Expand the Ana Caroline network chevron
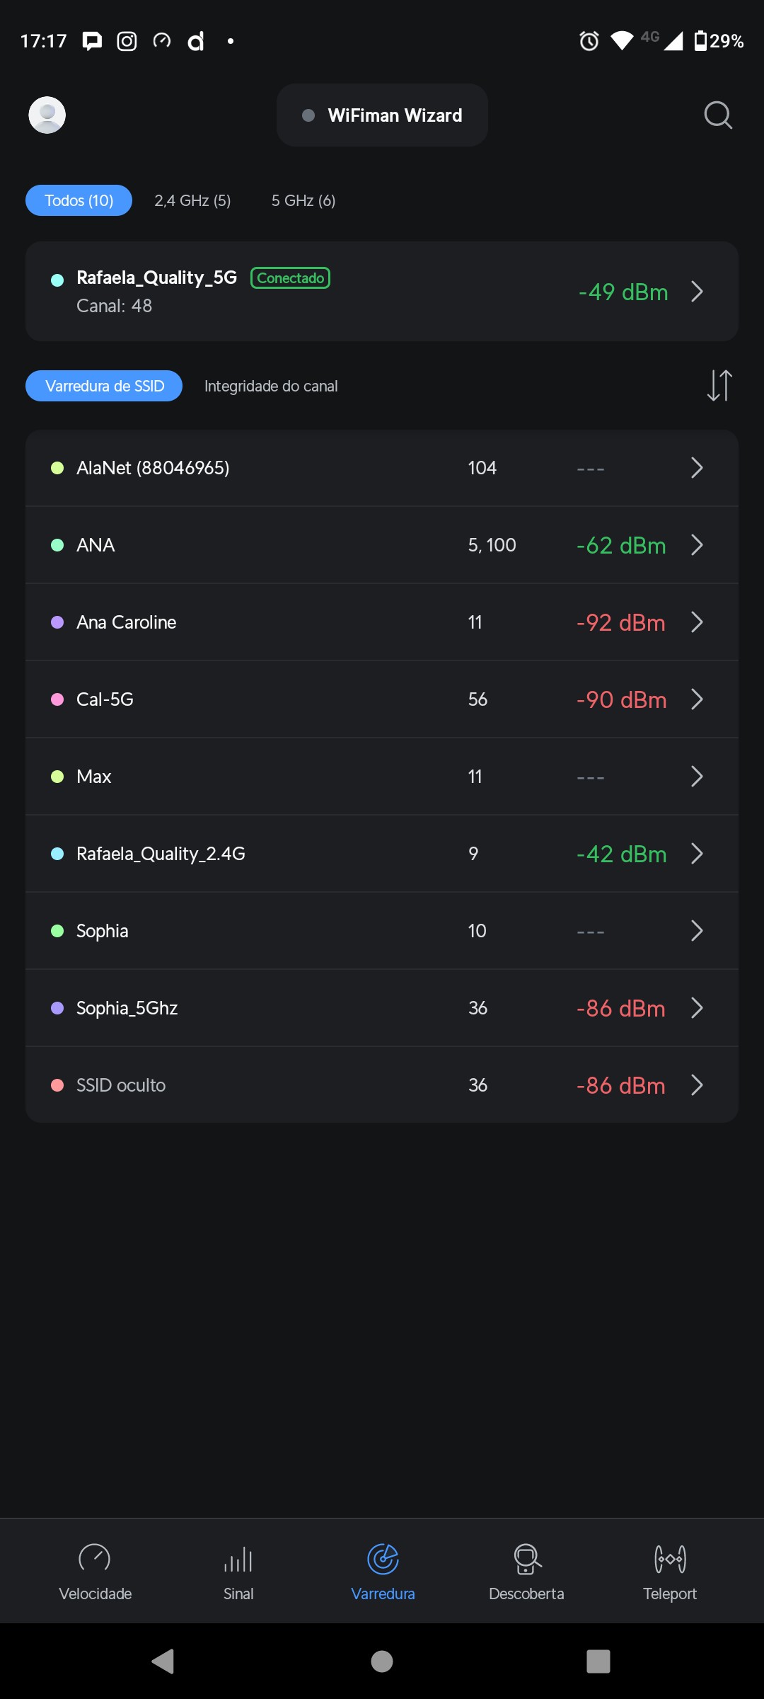764x1699 pixels. point(697,622)
